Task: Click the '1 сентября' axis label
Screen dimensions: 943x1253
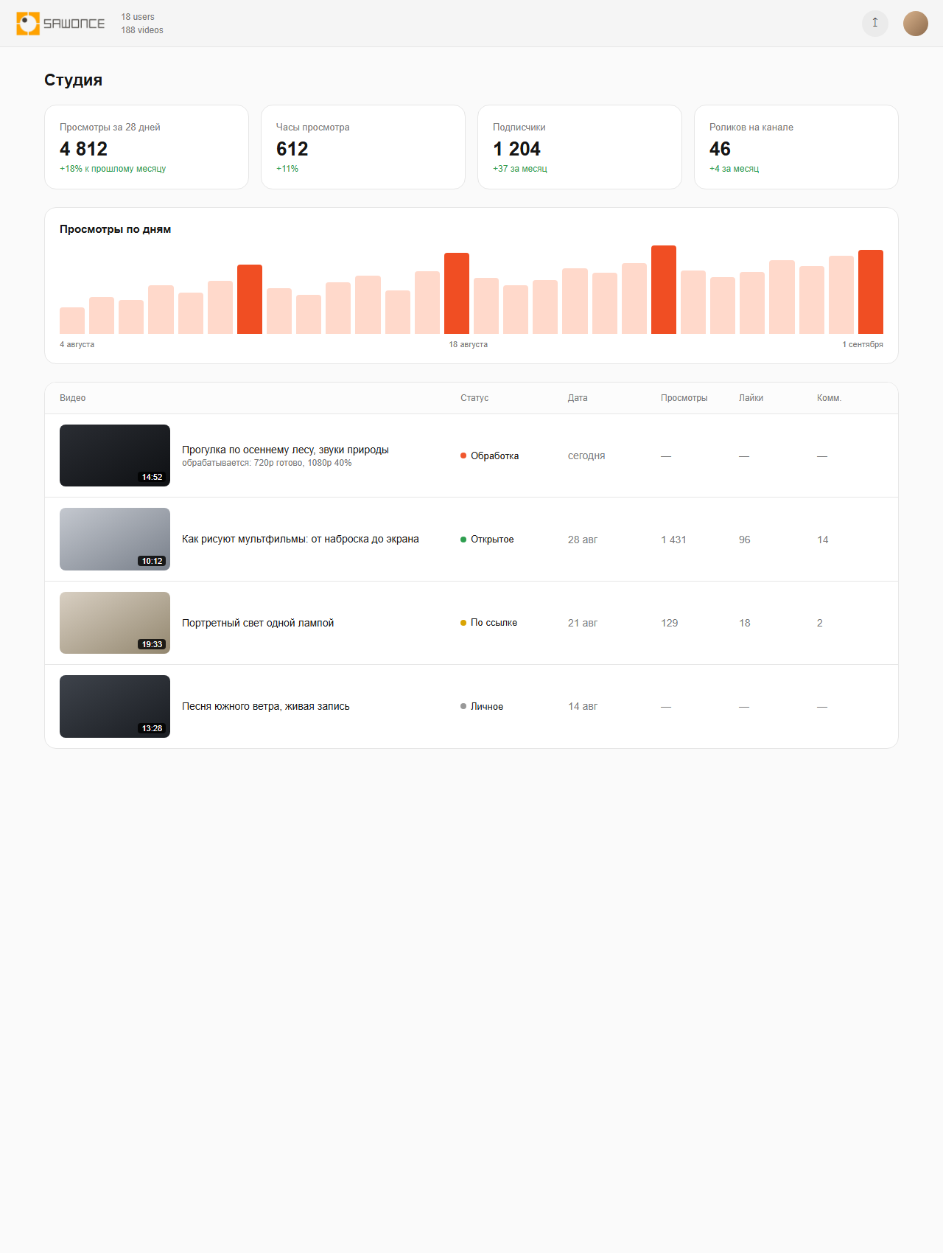Action: tap(863, 344)
